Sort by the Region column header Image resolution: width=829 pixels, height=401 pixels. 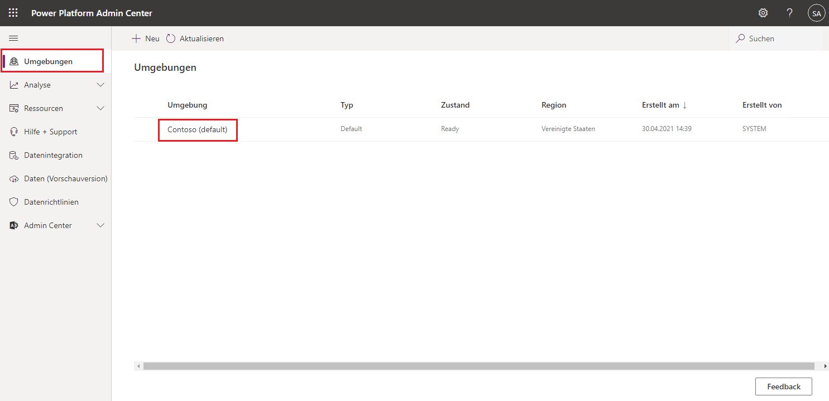coord(554,105)
